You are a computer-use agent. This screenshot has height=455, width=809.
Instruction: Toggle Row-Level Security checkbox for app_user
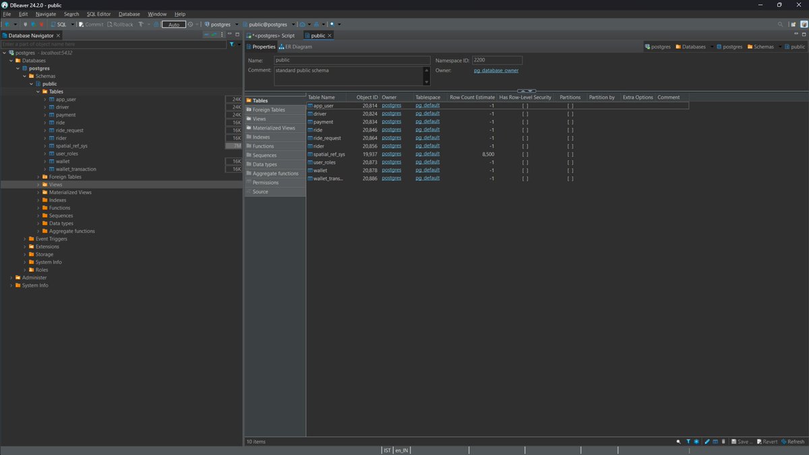click(x=525, y=106)
